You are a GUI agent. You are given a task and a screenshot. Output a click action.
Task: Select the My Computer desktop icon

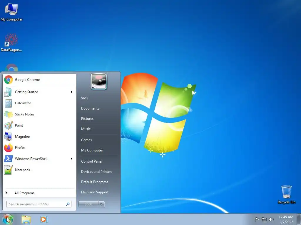[11, 12]
